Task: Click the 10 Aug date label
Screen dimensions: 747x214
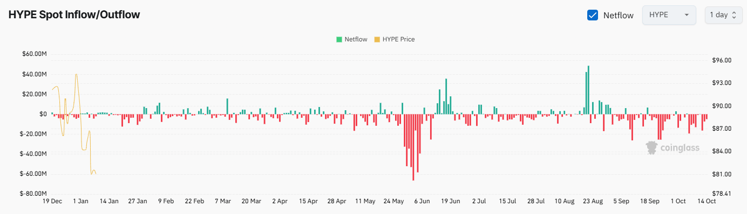Action: pyautogui.click(x=565, y=201)
